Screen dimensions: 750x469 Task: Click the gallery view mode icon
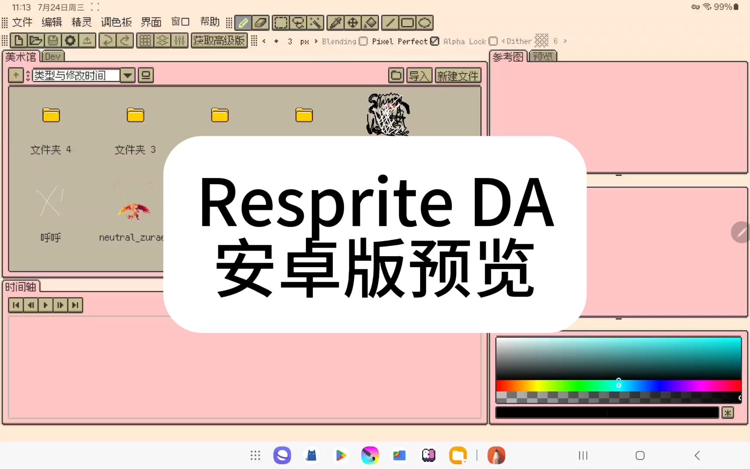[146, 76]
